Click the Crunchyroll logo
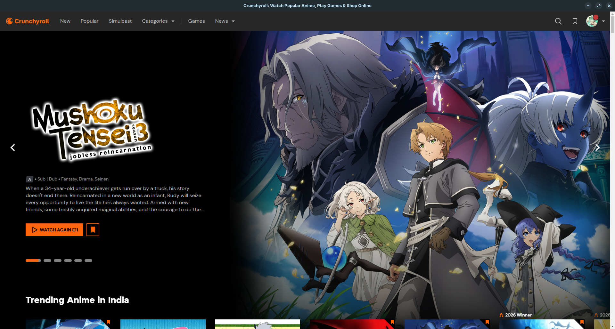Viewport: 615px width, 329px height. click(28, 21)
